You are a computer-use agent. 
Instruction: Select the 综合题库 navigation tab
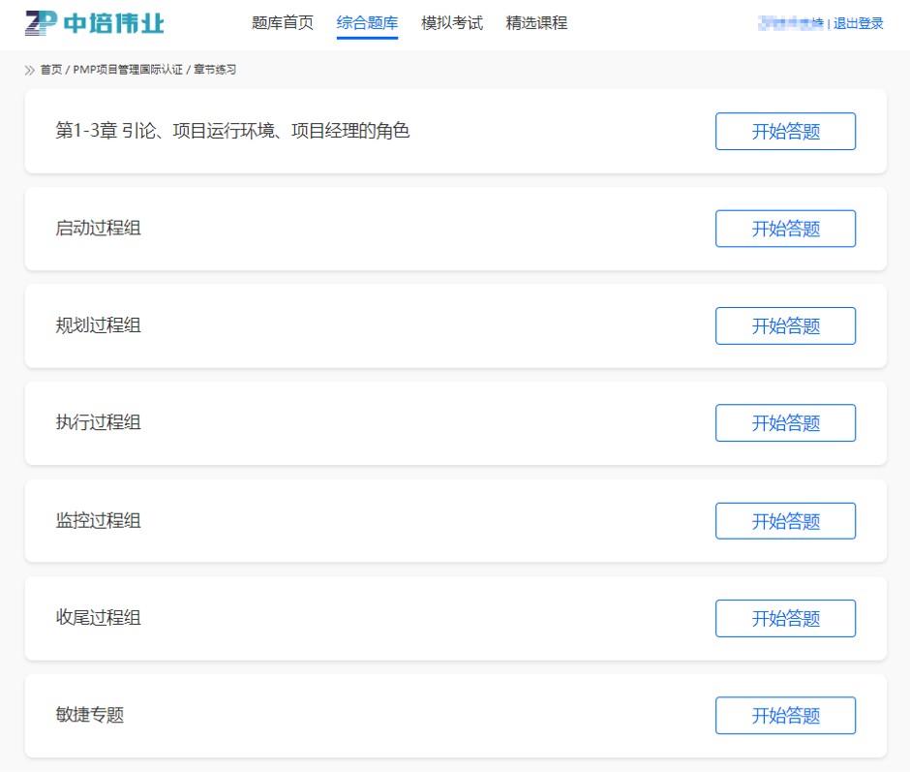tap(367, 23)
